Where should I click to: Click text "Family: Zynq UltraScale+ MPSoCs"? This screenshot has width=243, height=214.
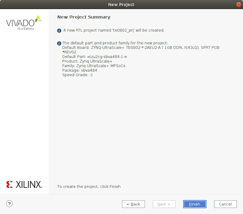94,66
